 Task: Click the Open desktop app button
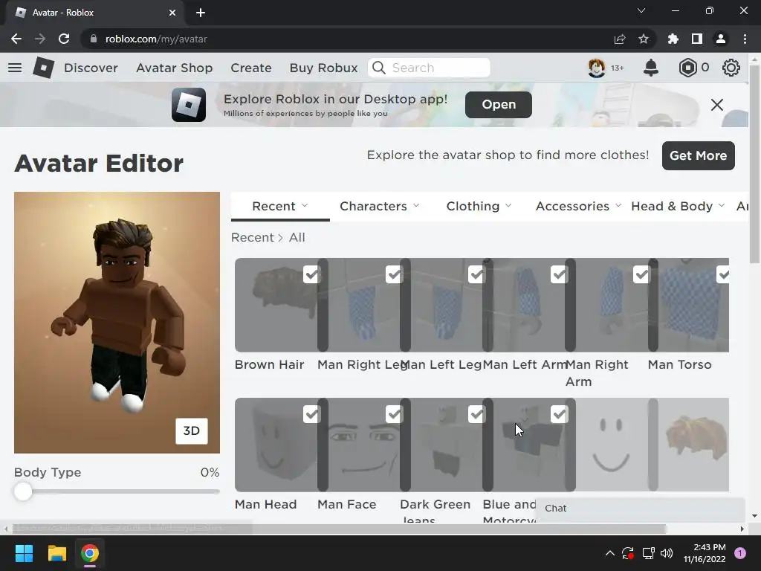499,104
